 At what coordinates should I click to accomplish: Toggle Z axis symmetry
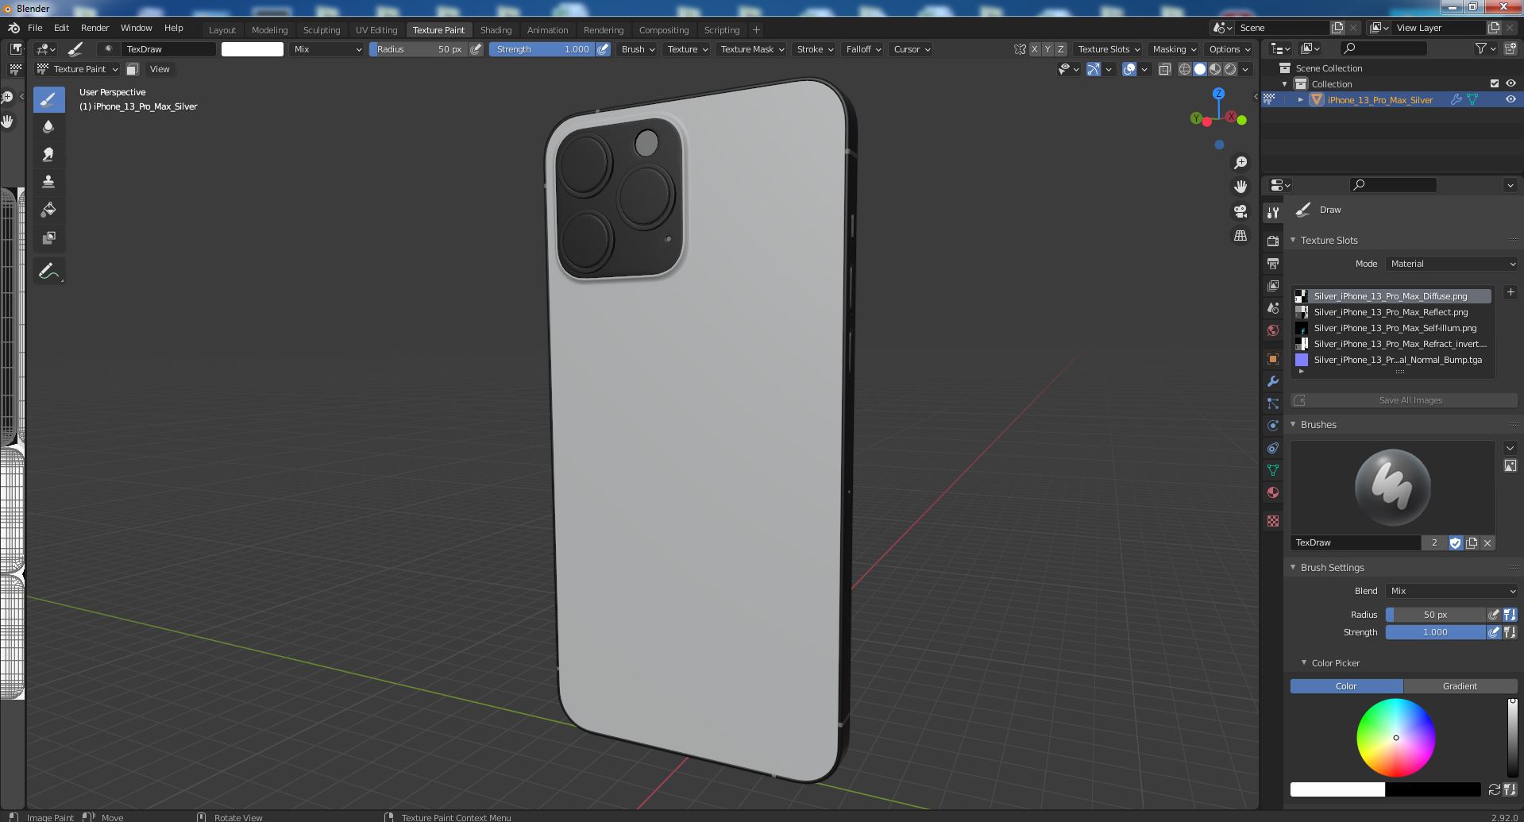click(1060, 49)
